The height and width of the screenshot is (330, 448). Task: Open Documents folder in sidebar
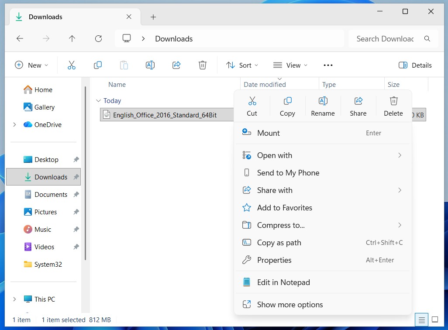pyautogui.click(x=51, y=195)
